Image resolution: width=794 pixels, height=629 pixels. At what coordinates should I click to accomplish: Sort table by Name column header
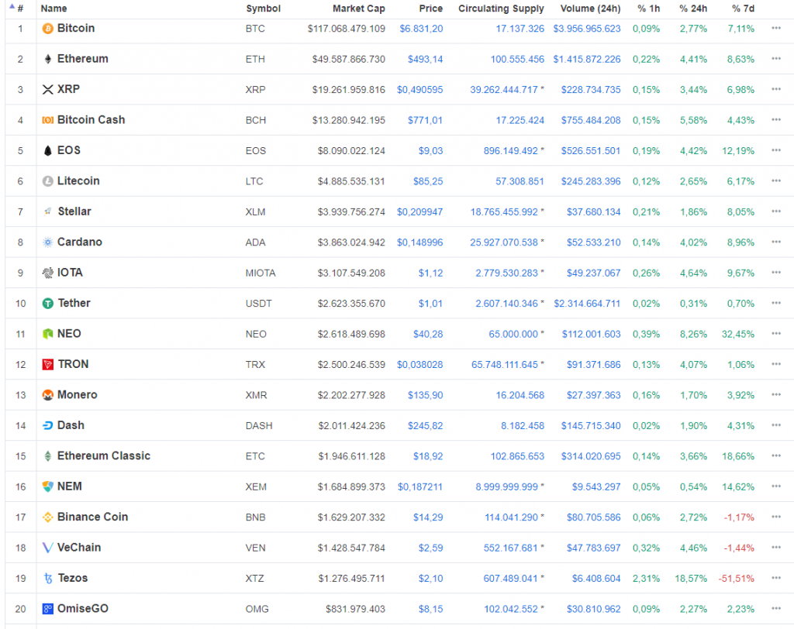point(54,9)
